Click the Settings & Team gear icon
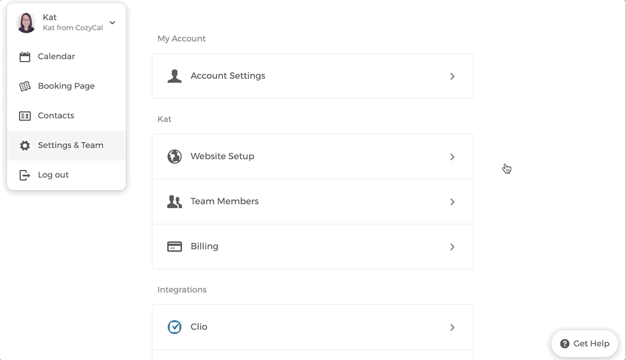 pyautogui.click(x=25, y=146)
